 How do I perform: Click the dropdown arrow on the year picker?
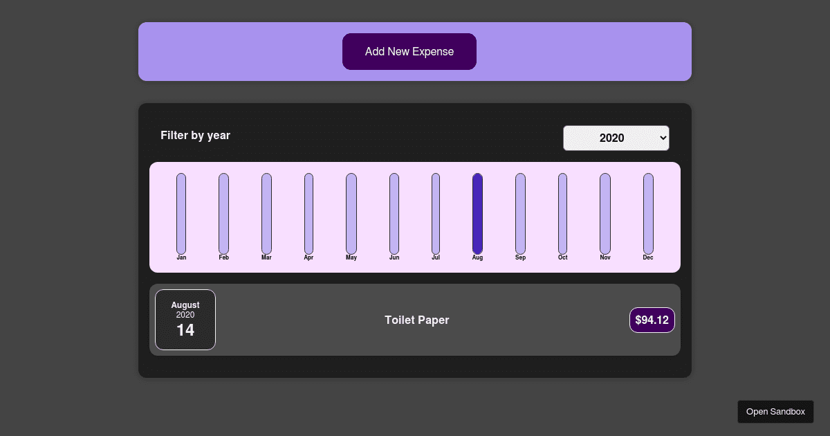click(x=661, y=138)
